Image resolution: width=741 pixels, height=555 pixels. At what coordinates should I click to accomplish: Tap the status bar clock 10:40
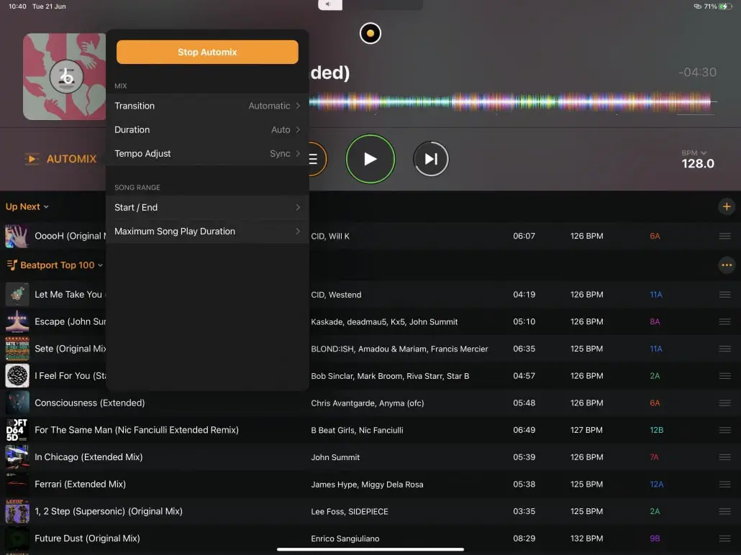[17, 6]
